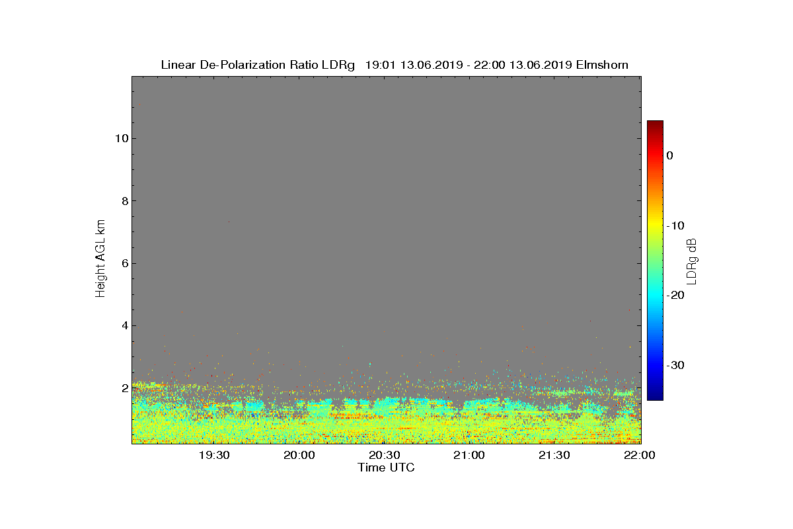
Task: Click the 2 km height tick label
Action: pos(124,388)
